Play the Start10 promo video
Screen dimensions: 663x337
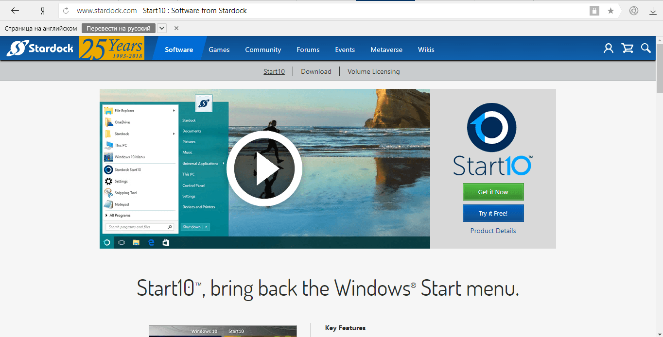[264, 168]
